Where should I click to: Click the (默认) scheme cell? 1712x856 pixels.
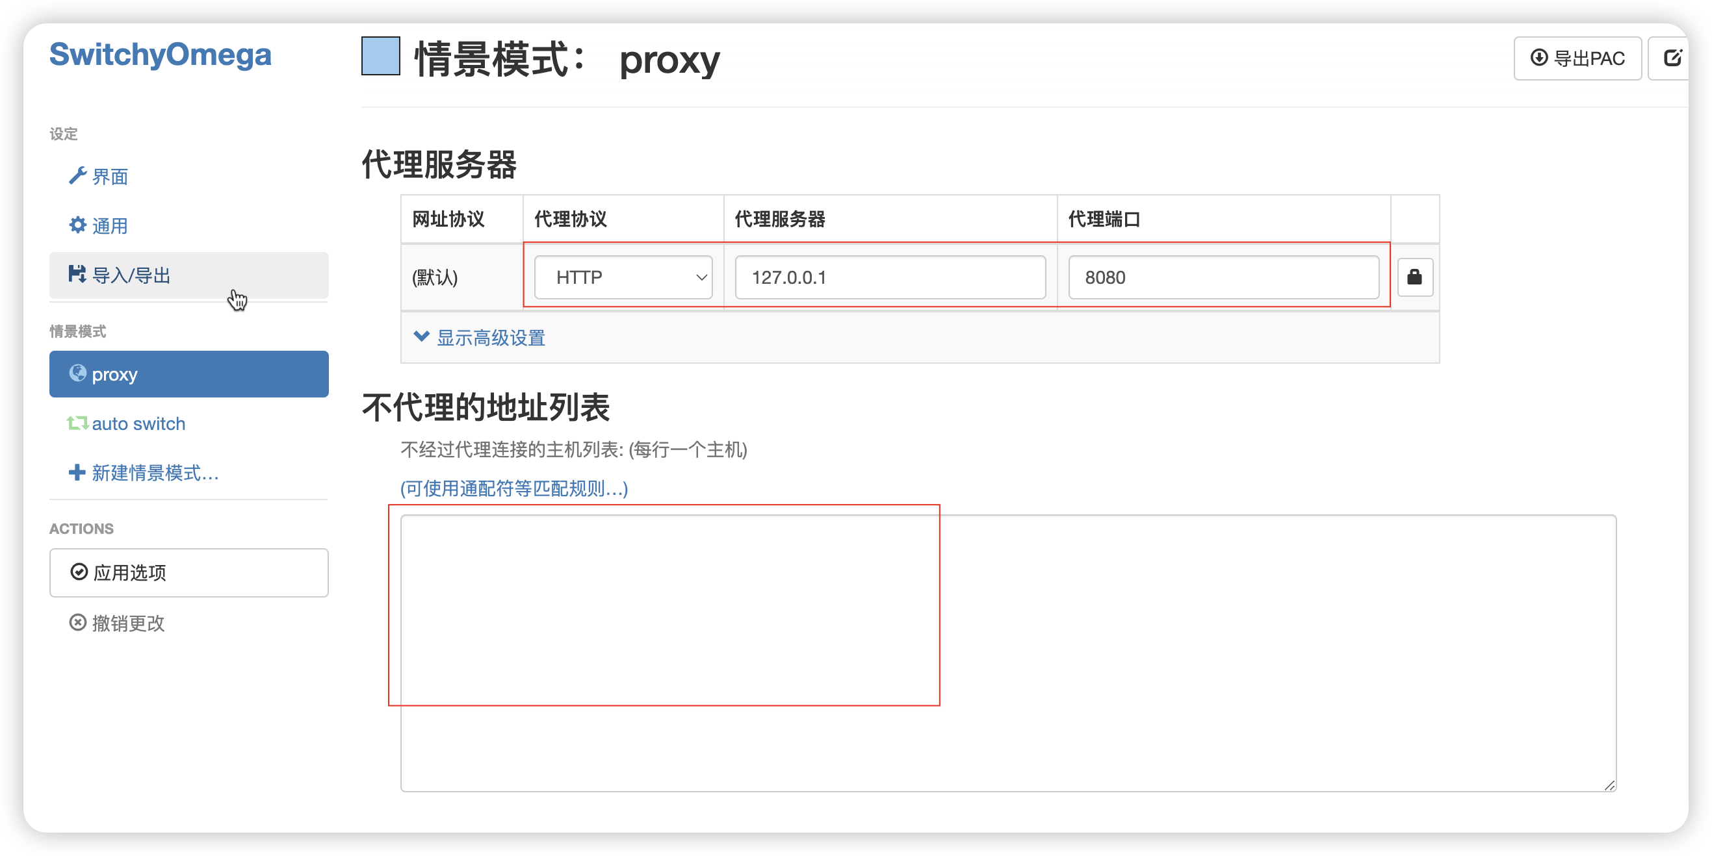(435, 277)
